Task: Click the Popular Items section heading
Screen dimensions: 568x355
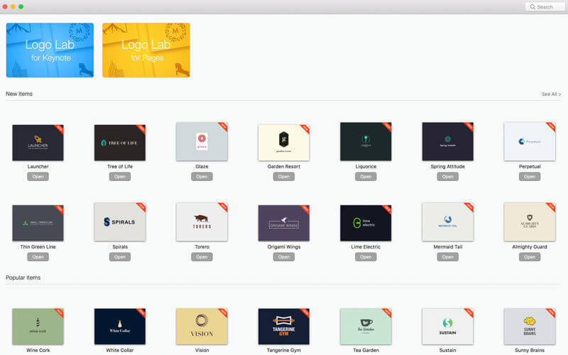Action: (23, 278)
